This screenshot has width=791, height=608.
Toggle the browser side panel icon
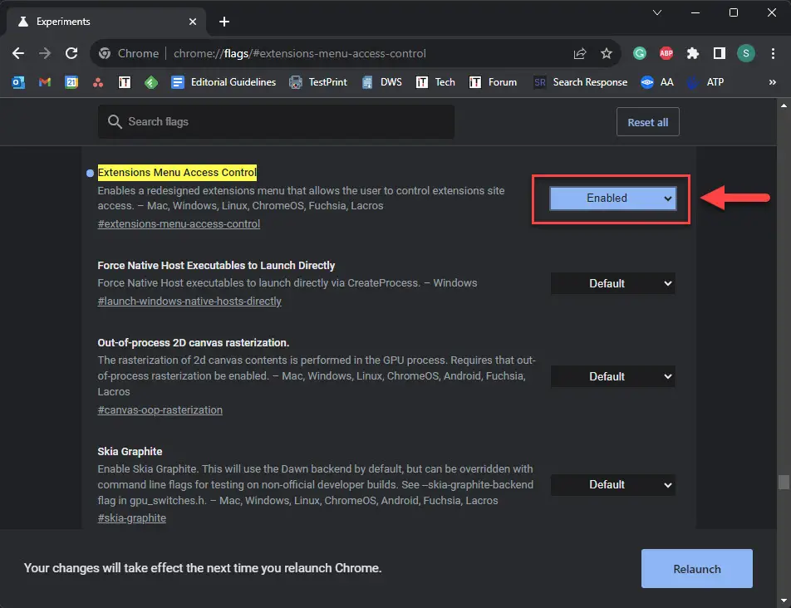click(719, 53)
